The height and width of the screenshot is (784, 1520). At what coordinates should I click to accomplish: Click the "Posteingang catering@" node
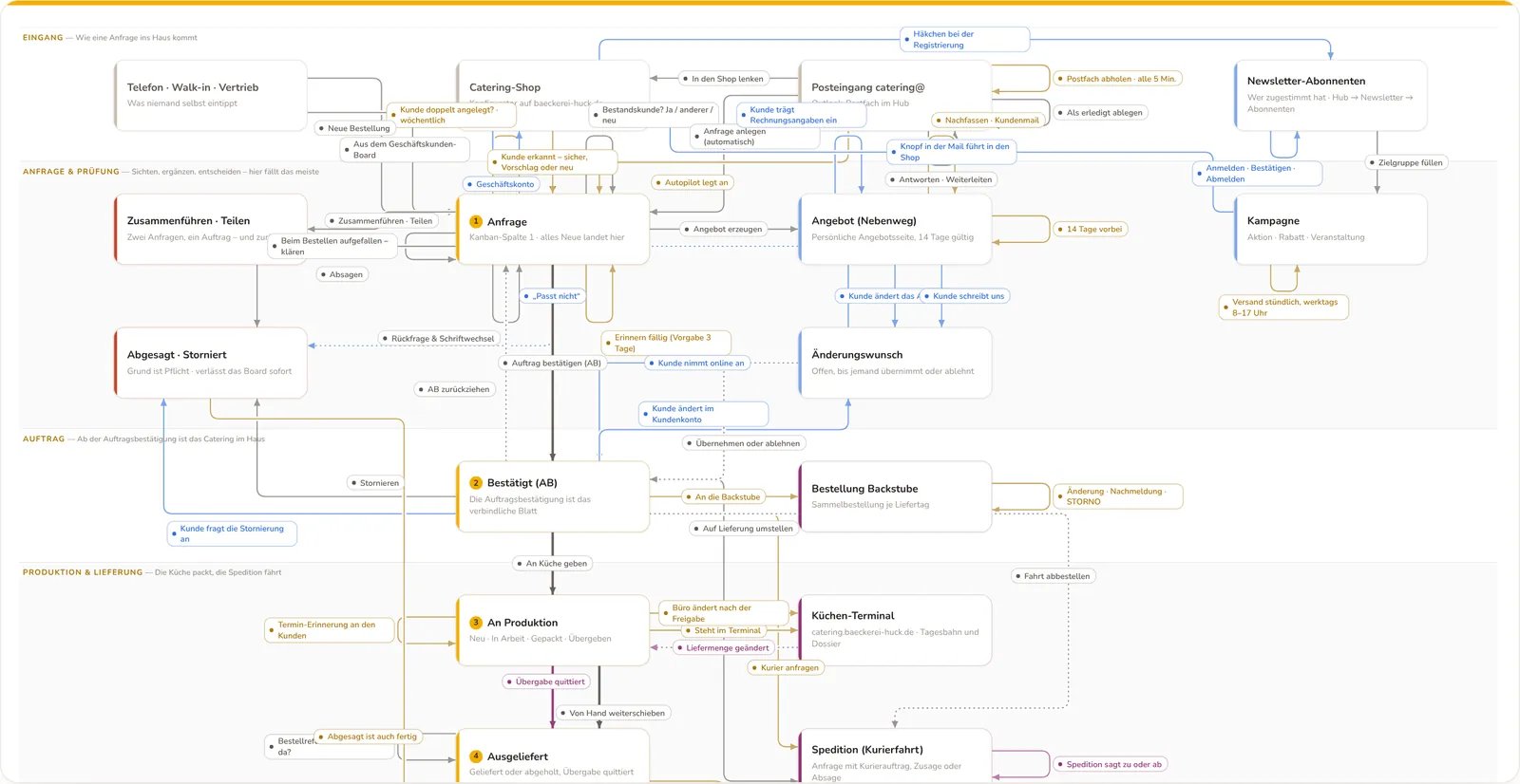coord(895,95)
